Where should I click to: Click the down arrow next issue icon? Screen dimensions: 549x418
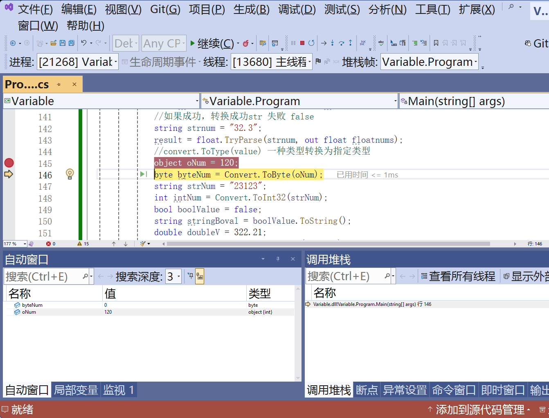(x=126, y=244)
